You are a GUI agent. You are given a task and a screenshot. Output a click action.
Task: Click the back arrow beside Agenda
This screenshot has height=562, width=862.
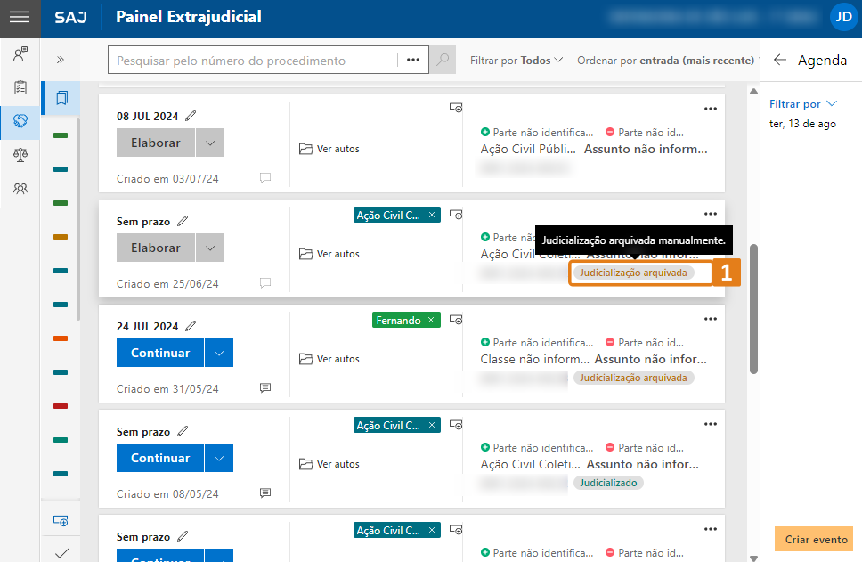pyautogui.click(x=779, y=60)
